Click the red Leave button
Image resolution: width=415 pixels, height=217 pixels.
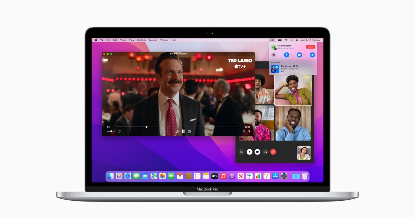click(310, 47)
